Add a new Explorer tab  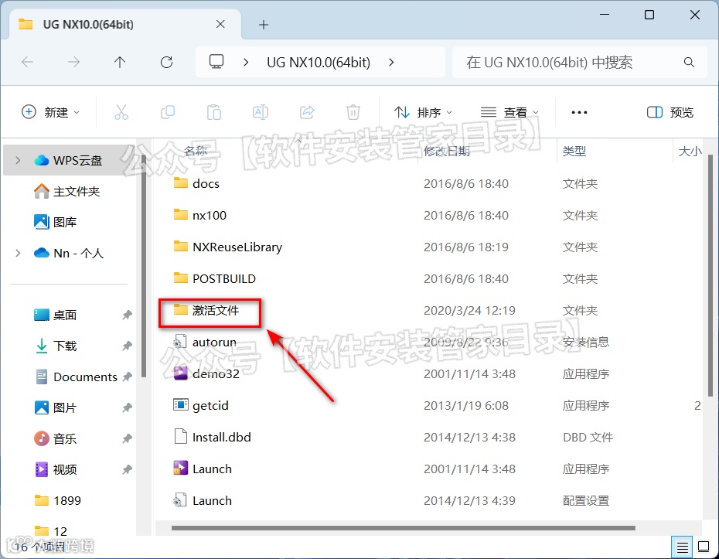point(263,25)
